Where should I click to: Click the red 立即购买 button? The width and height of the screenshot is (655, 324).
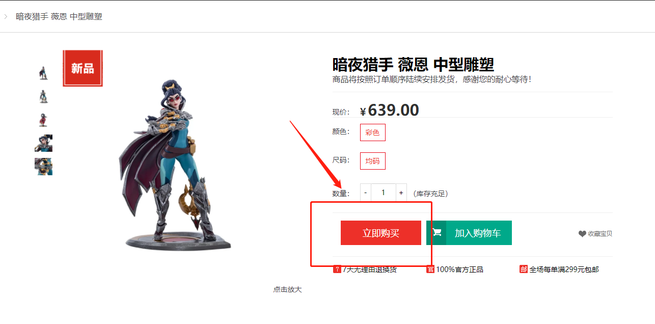pos(381,233)
